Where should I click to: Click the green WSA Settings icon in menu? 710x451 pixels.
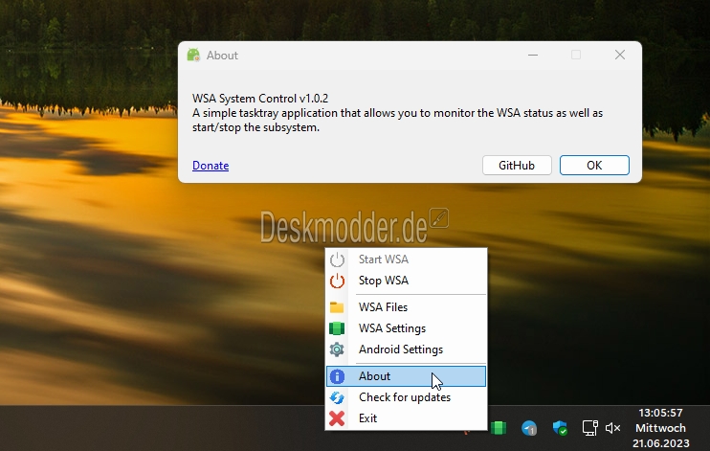coord(337,328)
